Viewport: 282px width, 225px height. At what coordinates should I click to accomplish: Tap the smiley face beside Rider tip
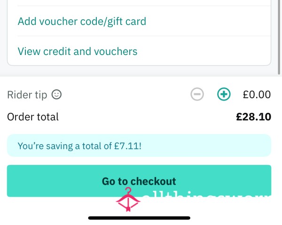click(x=57, y=94)
